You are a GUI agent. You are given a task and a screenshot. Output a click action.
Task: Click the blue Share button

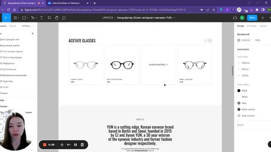click(x=252, y=18)
